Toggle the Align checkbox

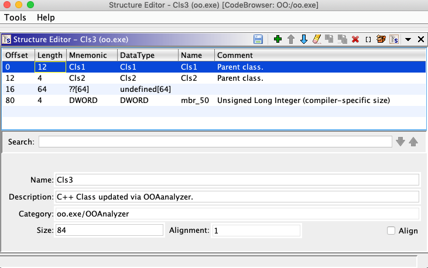391,231
